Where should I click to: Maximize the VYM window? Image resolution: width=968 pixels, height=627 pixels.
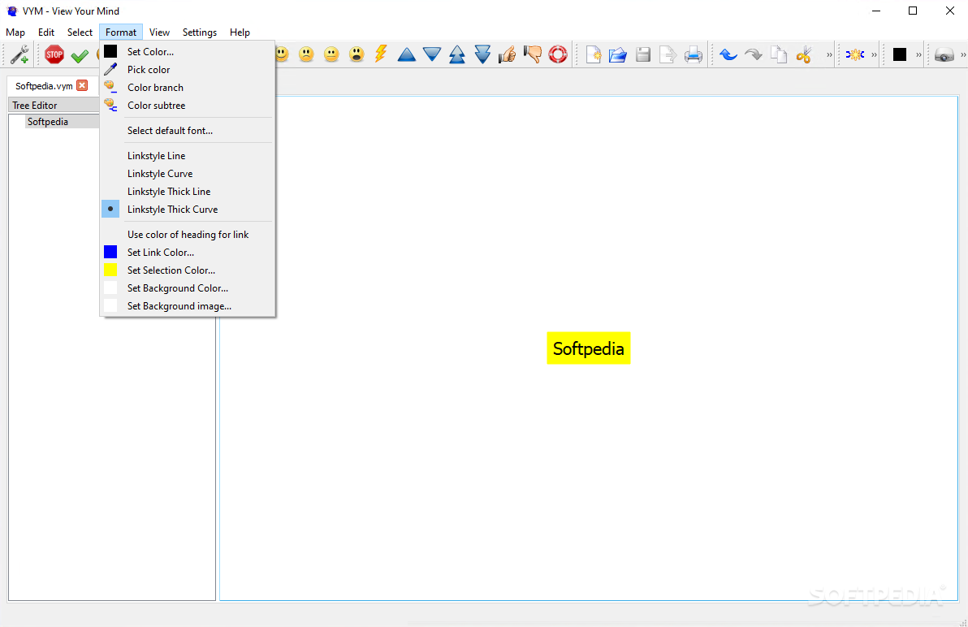pyautogui.click(x=913, y=11)
